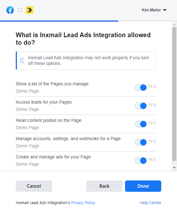The image size is (177, 211).
Task: Toggle Access leads for your Pages
Action: pos(141,106)
